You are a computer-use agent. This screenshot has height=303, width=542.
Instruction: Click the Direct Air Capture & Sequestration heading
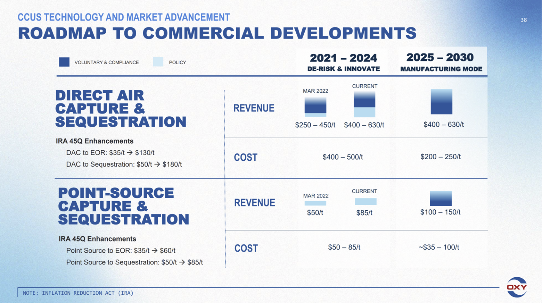tap(121, 109)
